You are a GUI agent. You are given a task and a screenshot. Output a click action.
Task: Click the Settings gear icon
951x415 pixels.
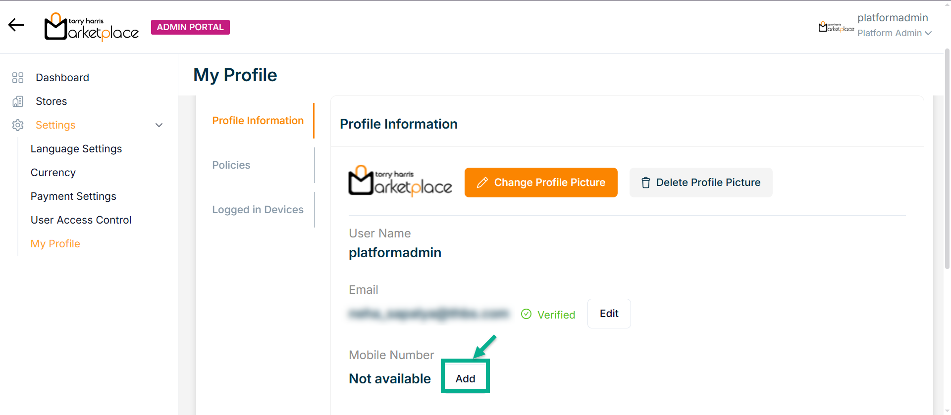pos(18,125)
